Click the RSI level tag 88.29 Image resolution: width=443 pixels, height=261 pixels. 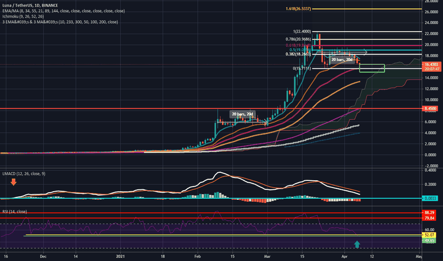tap(429, 213)
